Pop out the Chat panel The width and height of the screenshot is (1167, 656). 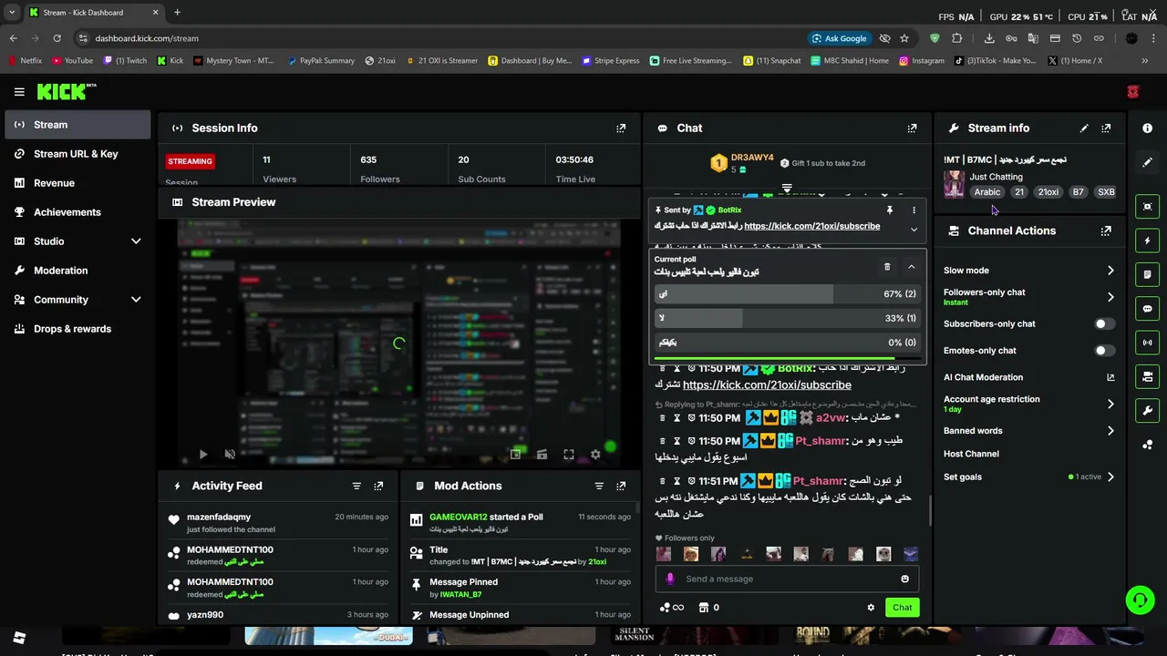click(912, 128)
